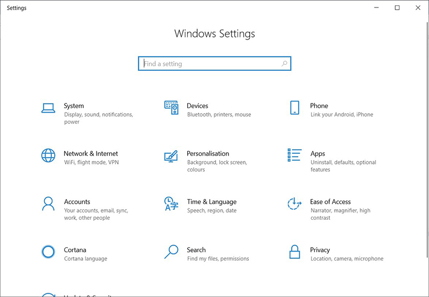
Task: Click 'Background, lock screen, colours' description
Action: [217, 166]
